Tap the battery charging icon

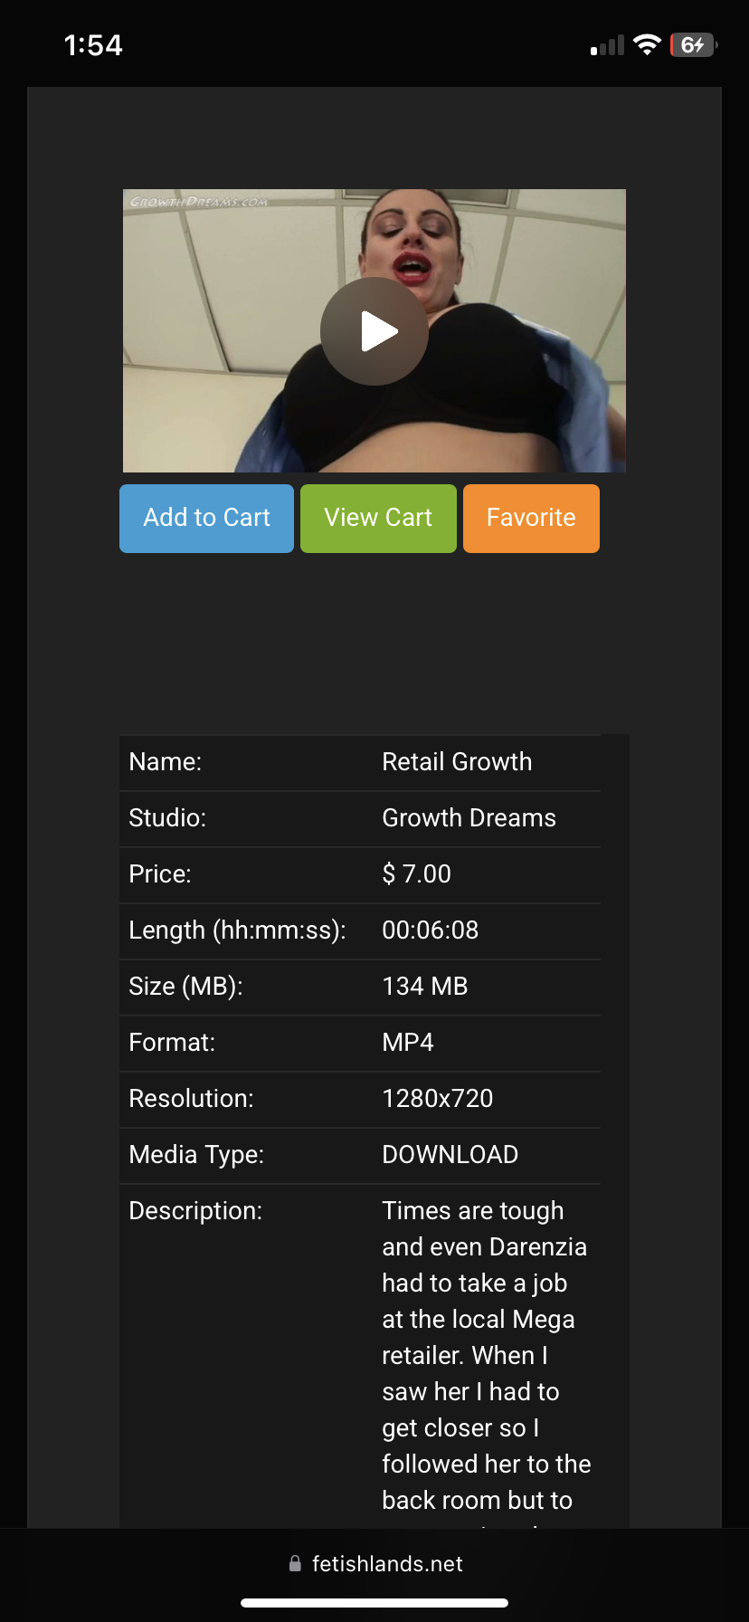694,45
